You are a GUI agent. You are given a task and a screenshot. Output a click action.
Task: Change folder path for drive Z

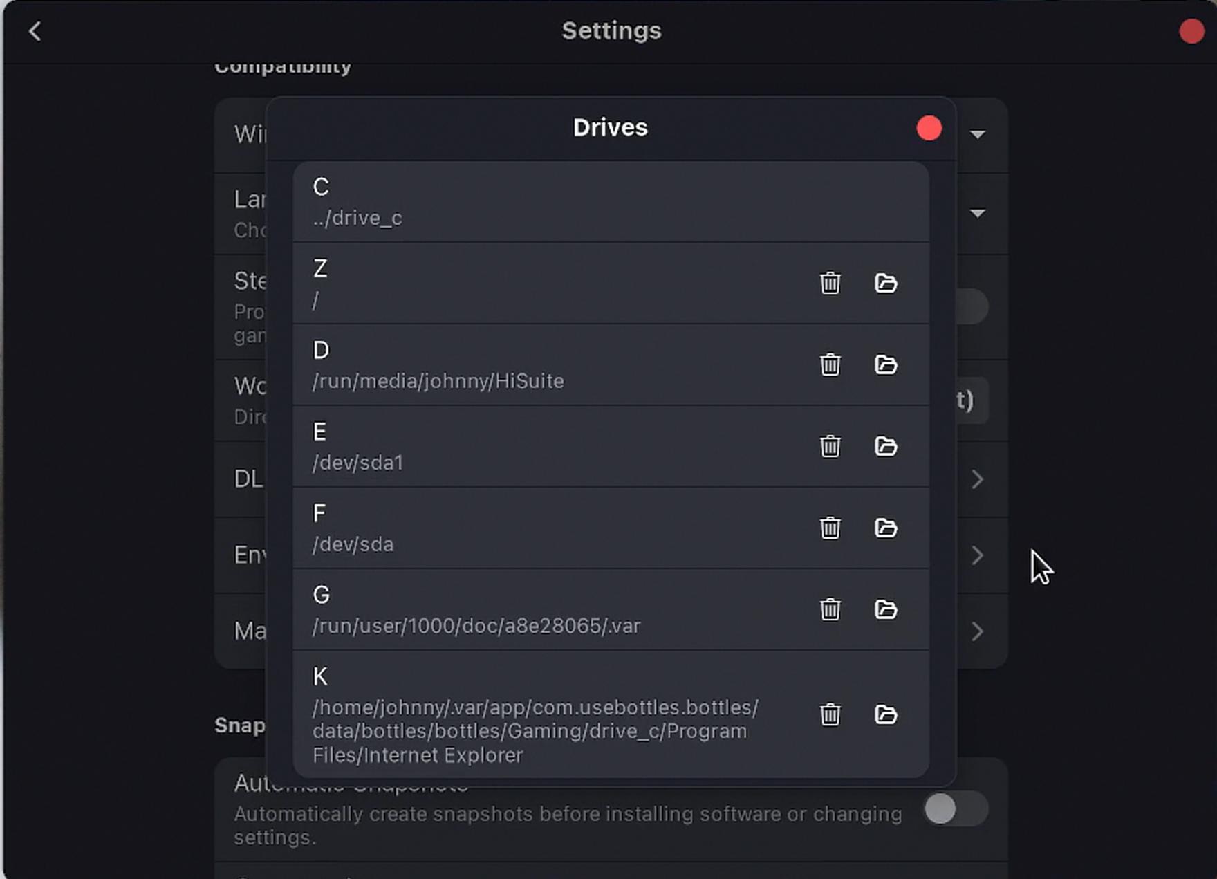click(x=887, y=283)
